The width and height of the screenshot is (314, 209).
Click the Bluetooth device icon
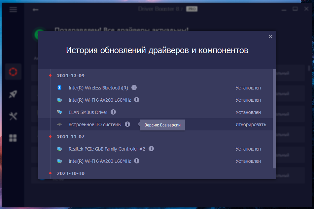(59, 87)
